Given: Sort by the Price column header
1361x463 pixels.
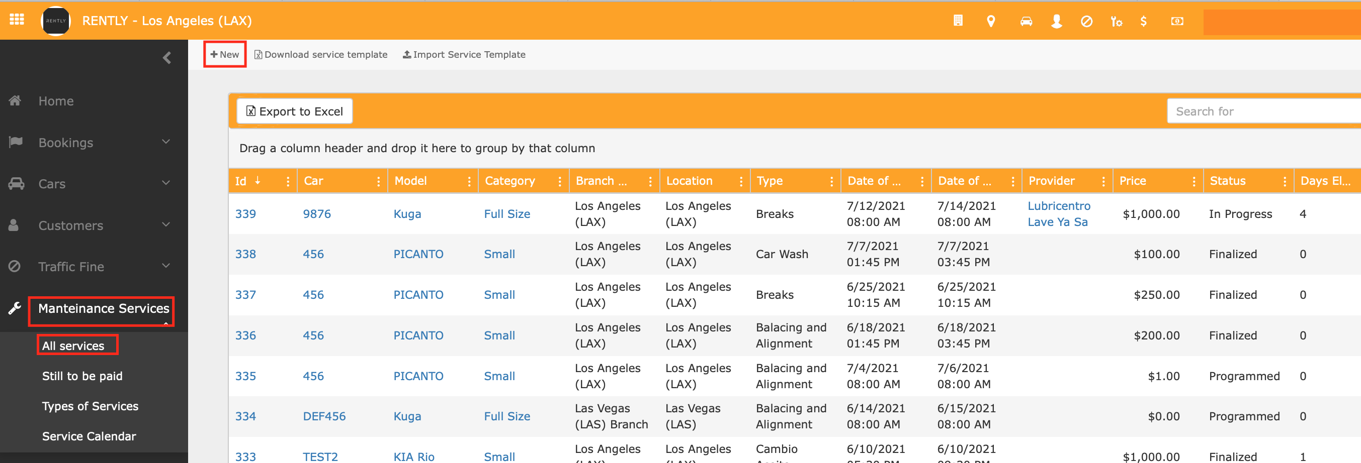Looking at the screenshot, I should point(1133,181).
